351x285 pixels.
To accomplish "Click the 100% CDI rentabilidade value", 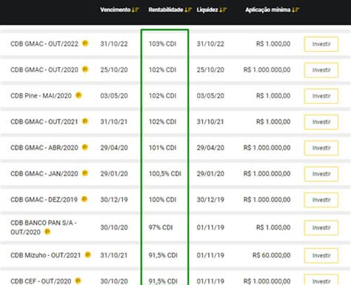I will pyautogui.click(x=162, y=200).
